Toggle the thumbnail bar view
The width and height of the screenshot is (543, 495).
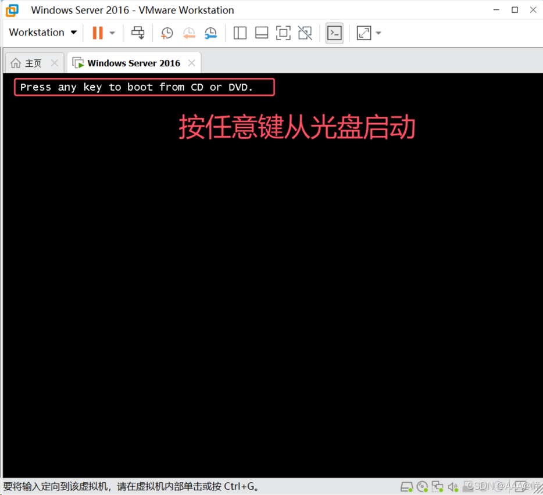click(x=262, y=33)
